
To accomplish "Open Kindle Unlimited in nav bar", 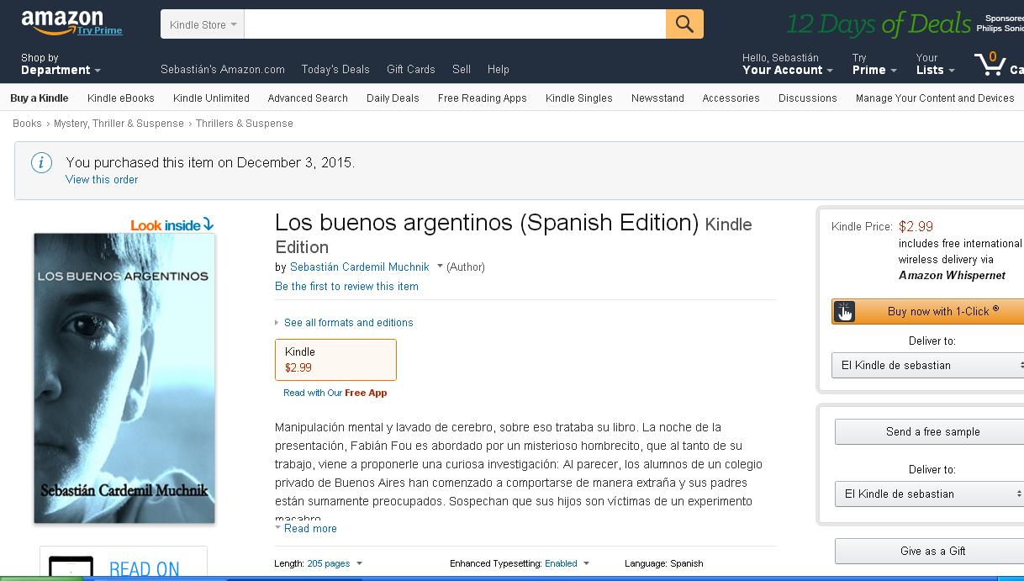I will pos(211,98).
